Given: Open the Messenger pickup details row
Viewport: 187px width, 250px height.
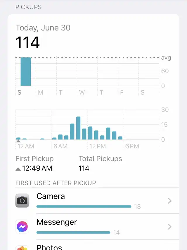Looking at the screenshot, I should [x=97, y=227].
